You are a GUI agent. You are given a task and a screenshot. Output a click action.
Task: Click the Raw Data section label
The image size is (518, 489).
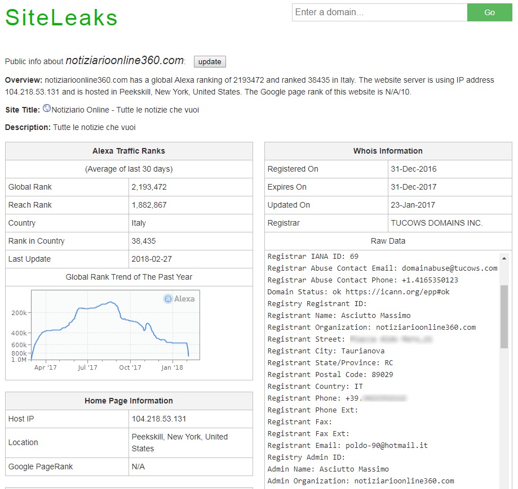(x=388, y=241)
